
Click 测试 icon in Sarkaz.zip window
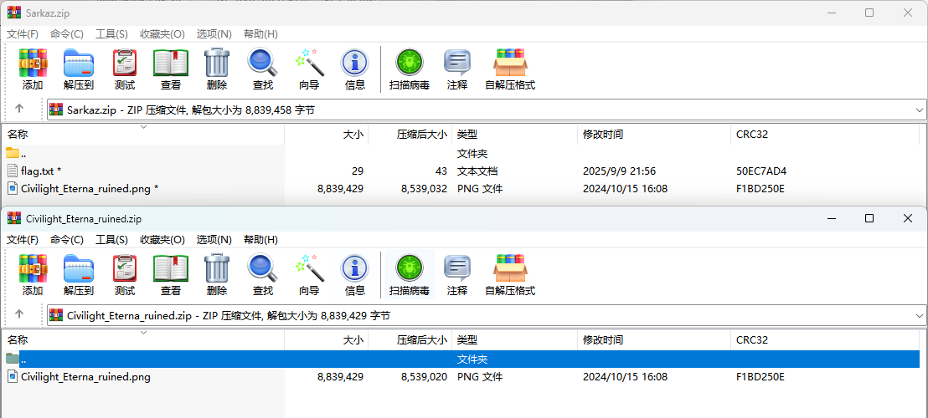pos(124,69)
